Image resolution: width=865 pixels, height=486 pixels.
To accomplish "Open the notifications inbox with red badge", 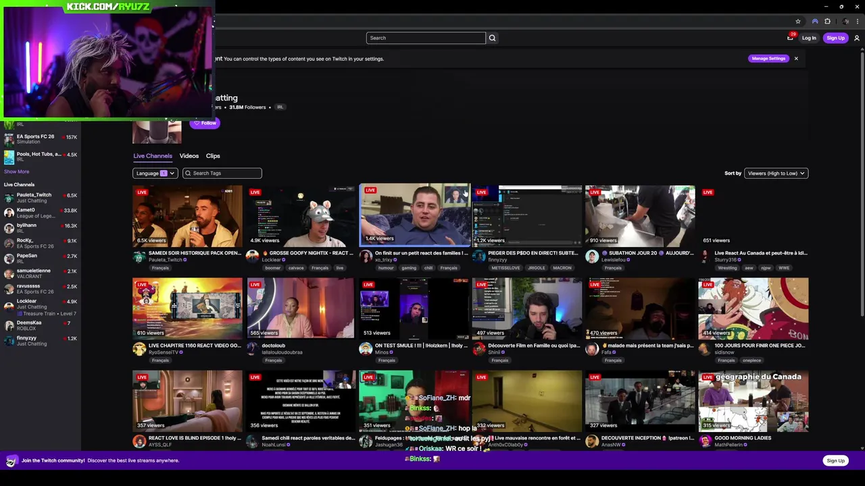I will (x=790, y=37).
